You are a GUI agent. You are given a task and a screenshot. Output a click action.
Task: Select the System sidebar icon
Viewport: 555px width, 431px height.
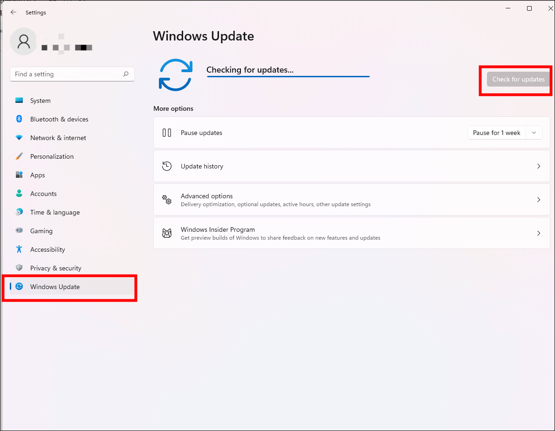19,100
